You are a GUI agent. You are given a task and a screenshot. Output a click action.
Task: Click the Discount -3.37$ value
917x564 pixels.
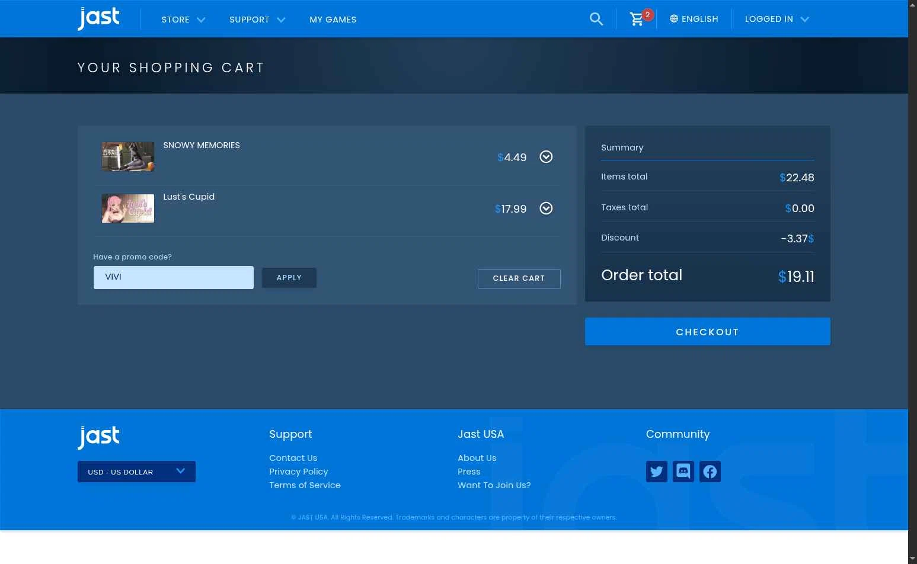pos(797,239)
